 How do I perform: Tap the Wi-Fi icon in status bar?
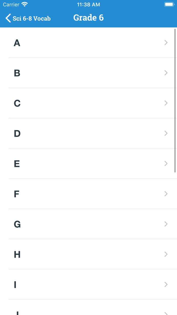24,4
